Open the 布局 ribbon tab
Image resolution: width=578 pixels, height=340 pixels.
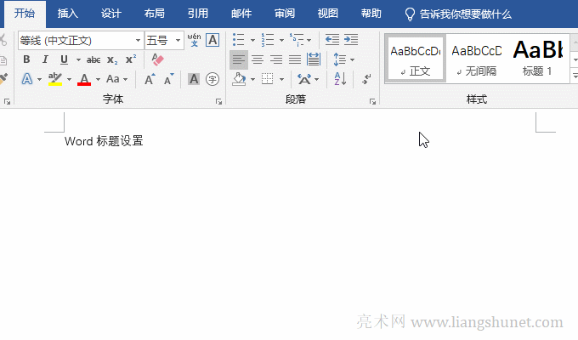(155, 14)
